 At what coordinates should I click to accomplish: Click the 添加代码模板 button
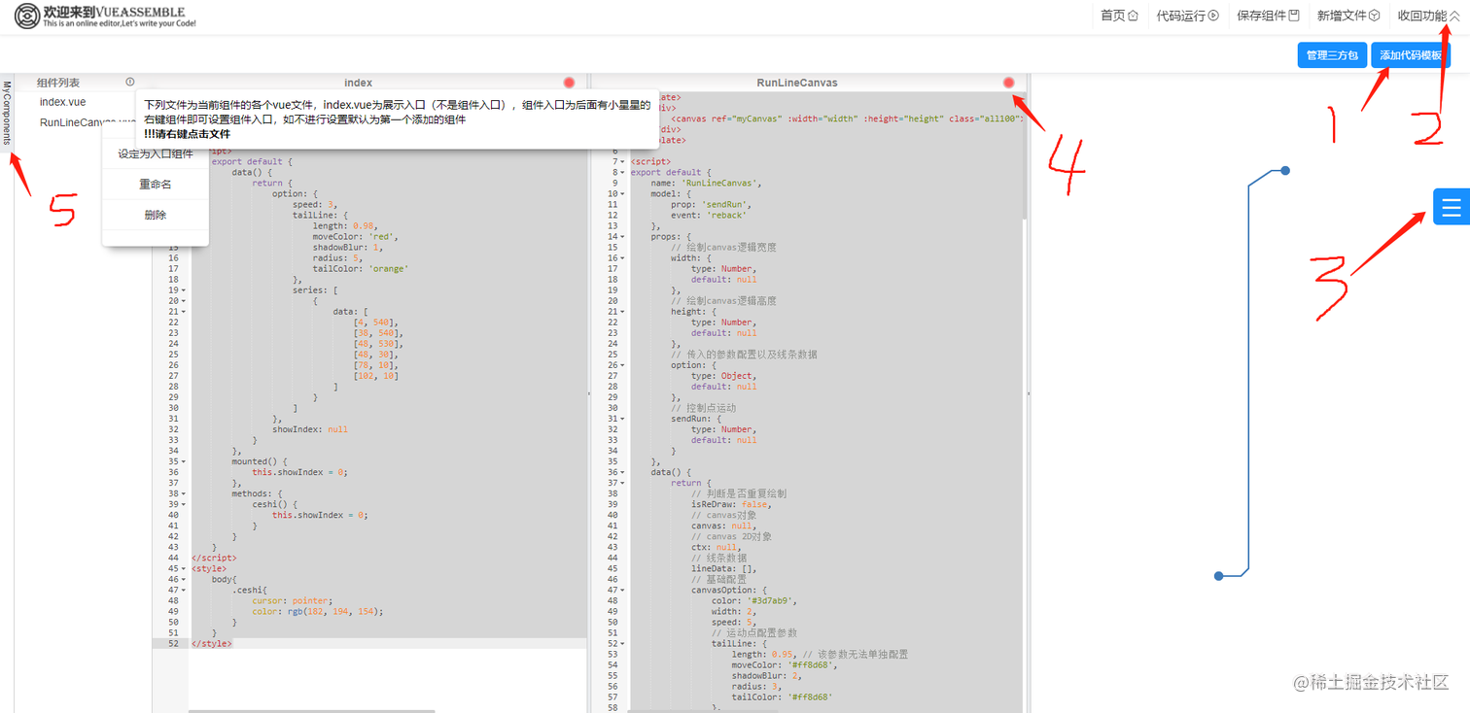tap(1411, 55)
